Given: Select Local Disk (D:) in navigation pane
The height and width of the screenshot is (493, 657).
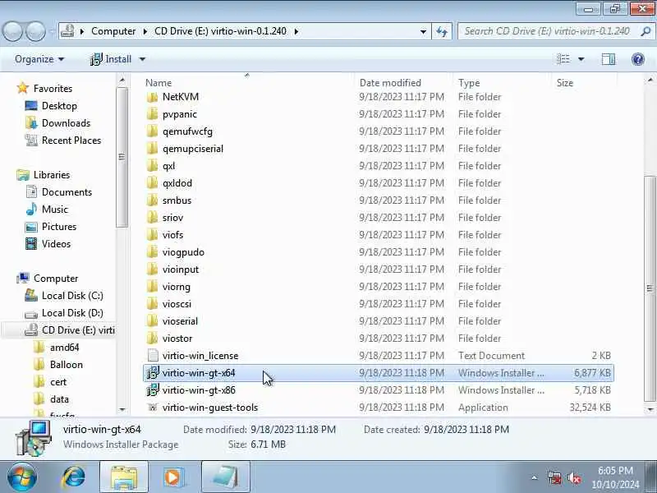Looking at the screenshot, I should [x=72, y=313].
